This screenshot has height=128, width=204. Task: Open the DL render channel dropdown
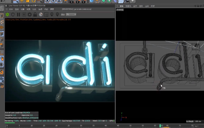71,14
